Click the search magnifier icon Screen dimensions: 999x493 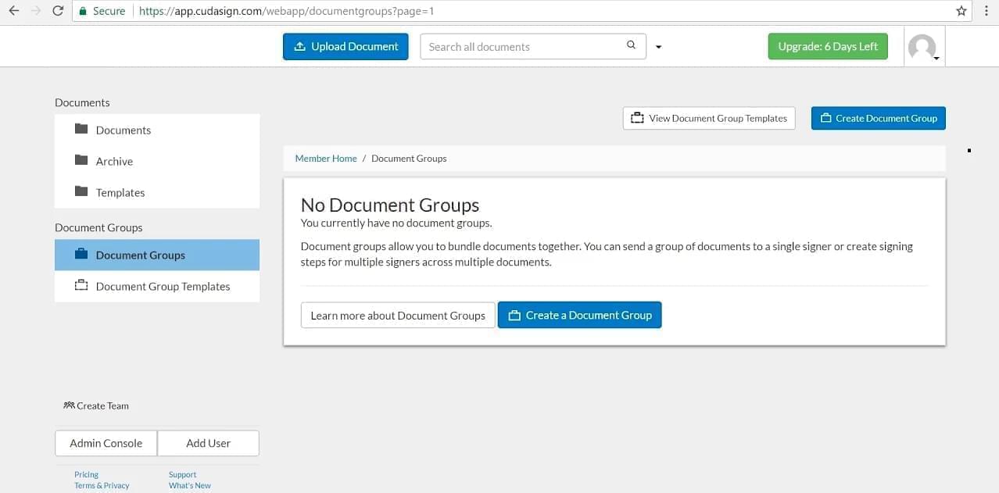(631, 45)
